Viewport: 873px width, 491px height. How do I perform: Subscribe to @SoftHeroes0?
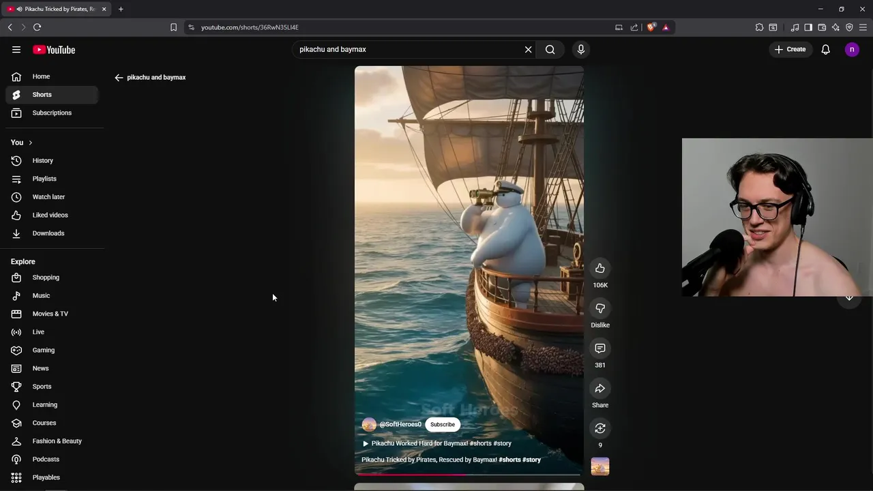pos(443,425)
